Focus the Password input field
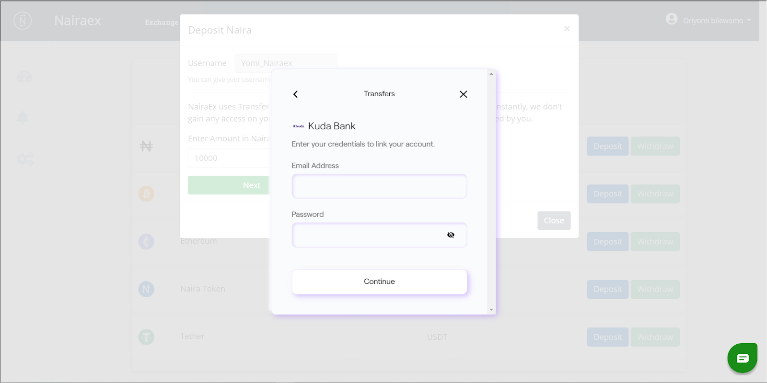Image resolution: width=767 pixels, height=383 pixels. [379, 235]
